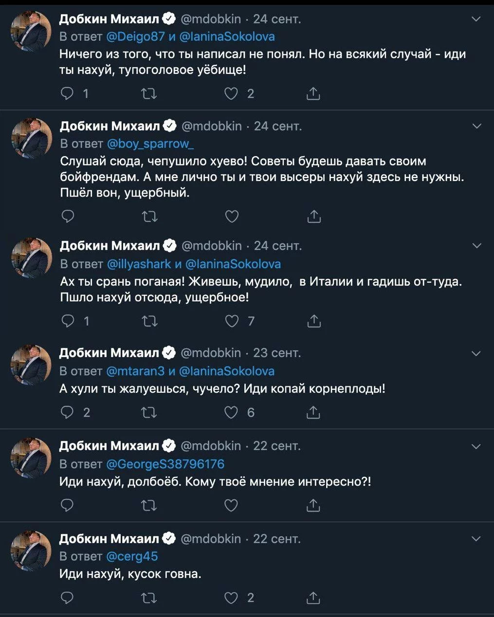Open the 23 сент. tweet timestamp
Screen dimensions: 494x617
(x=277, y=353)
